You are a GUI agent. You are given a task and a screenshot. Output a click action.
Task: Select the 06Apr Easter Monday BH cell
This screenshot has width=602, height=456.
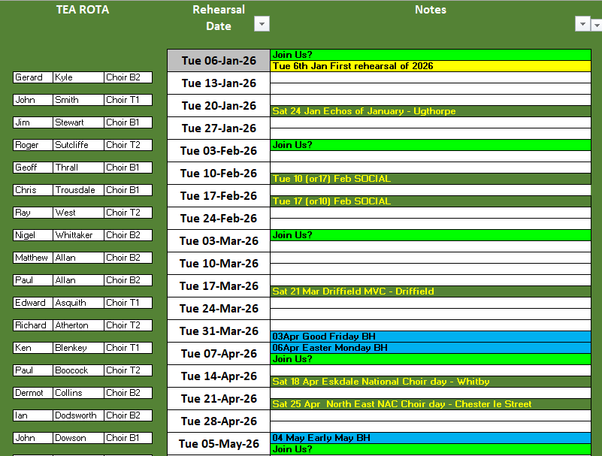[x=430, y=348]
